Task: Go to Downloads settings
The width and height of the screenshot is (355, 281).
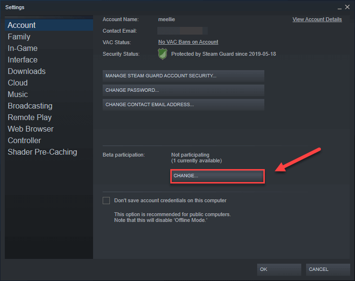Action: tap(48, 71)
